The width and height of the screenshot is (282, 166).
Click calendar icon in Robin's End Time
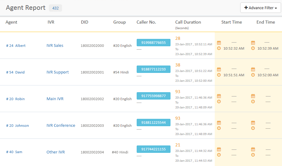point(253,96)
